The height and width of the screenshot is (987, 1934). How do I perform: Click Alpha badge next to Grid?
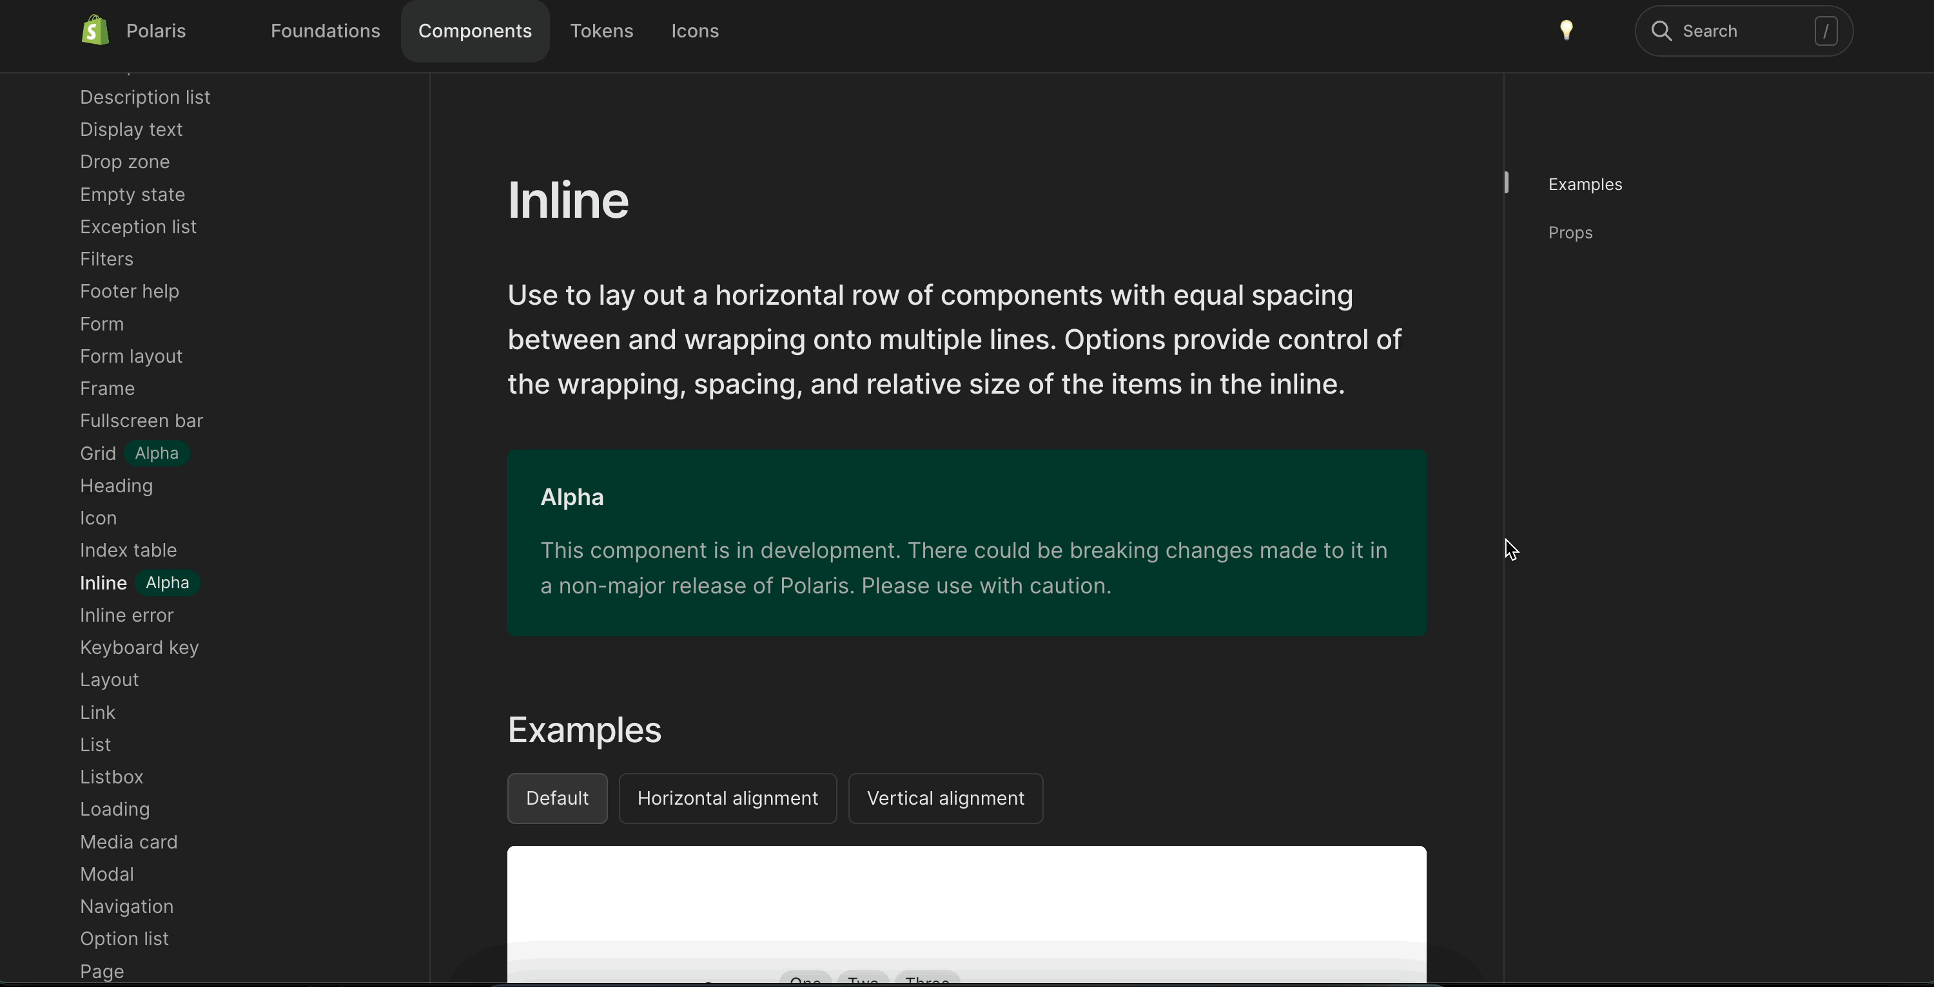(x=156, y=454)
